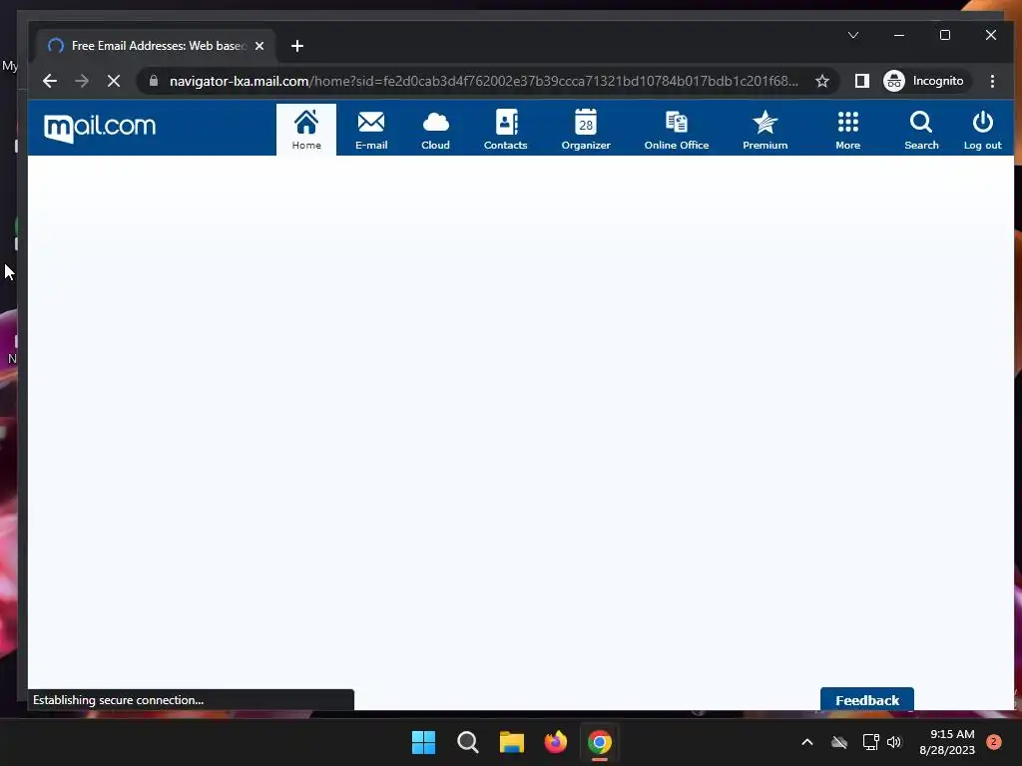This screenshot has height=766, width=1022.
Task: Open Windows taskbar search
Action: click(467, 742)
